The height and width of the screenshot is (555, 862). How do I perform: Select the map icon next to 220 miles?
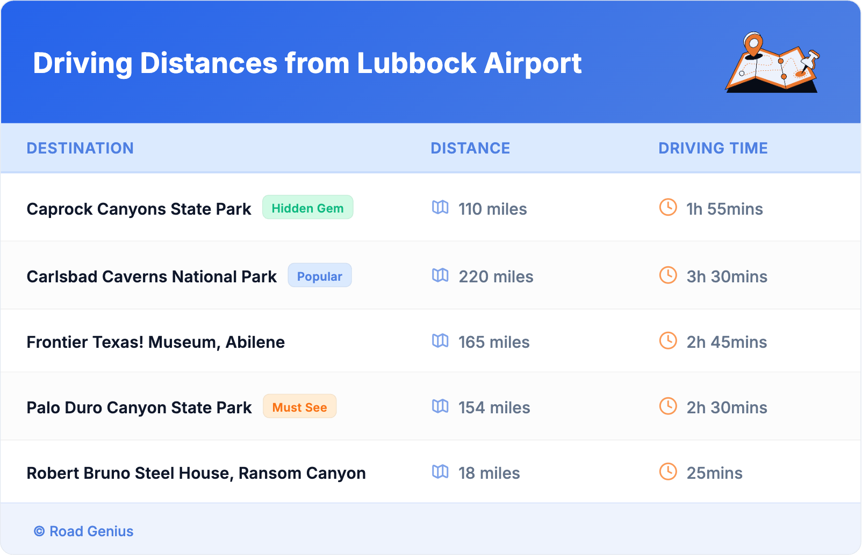(440, 276)
